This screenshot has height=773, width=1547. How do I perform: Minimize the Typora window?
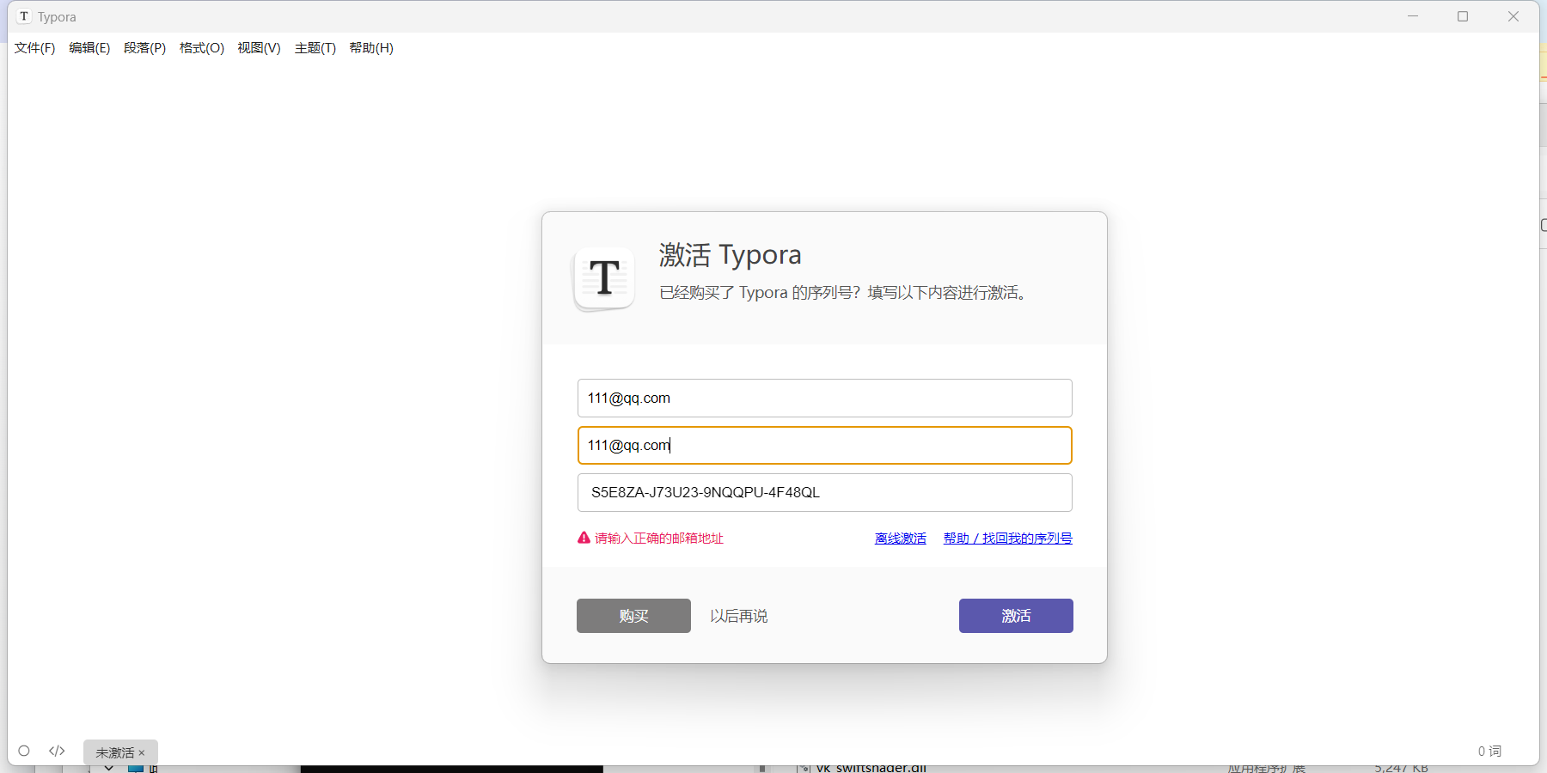1413,16
